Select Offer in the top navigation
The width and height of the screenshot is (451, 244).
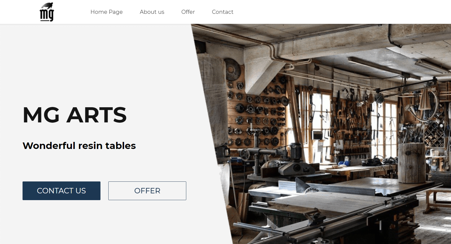[188, 12]
